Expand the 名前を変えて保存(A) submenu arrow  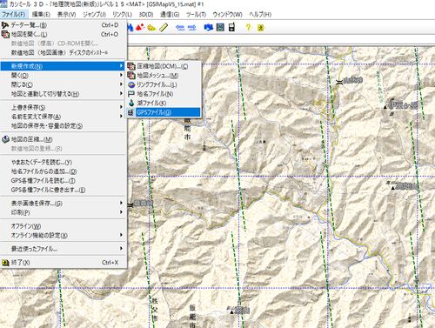[121, 117]
